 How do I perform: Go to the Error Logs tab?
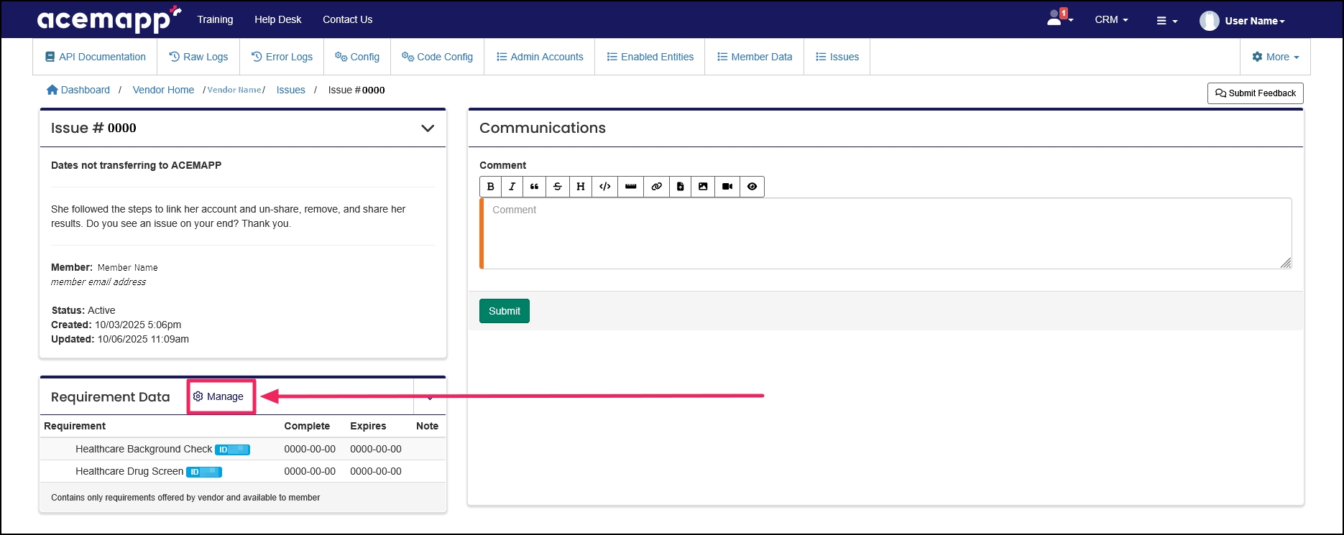pyautogui.click(x=282, y=57)
